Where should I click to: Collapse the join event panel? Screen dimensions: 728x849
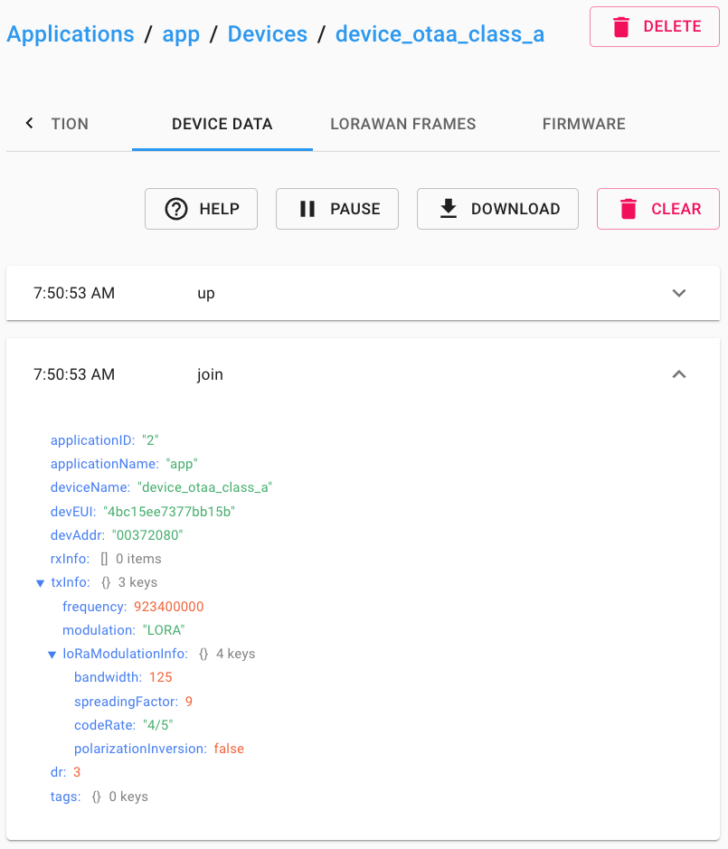[x=679, y=374]
